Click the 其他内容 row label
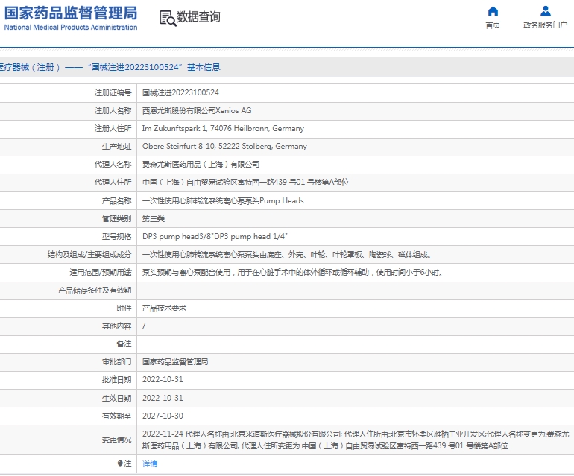The width and height of the screenshot is (574, 476). click(116, 326)
